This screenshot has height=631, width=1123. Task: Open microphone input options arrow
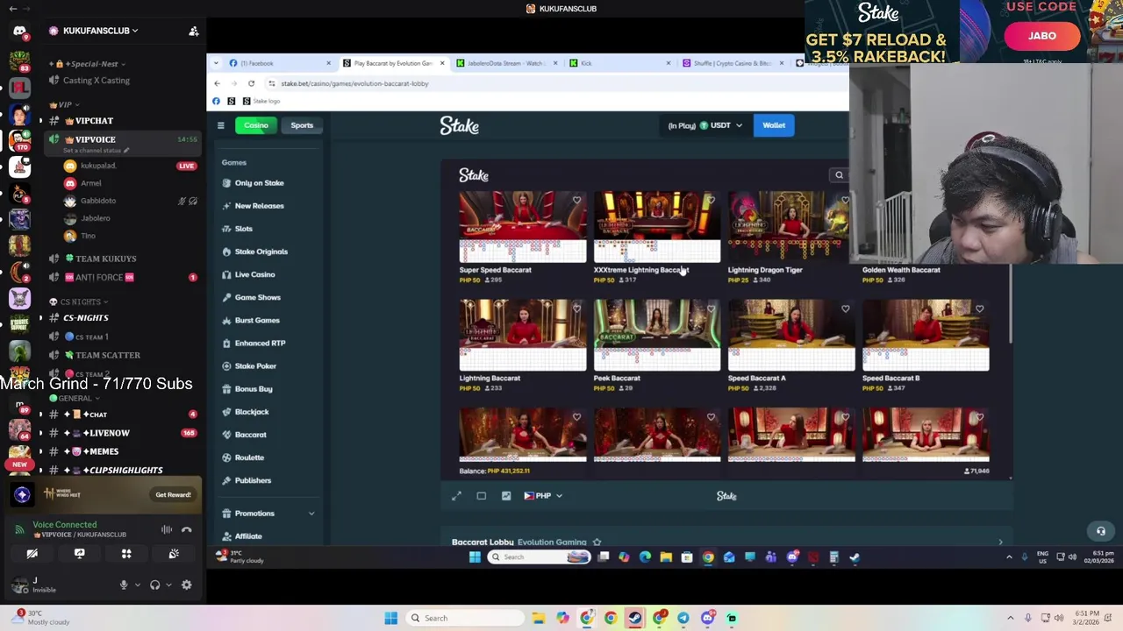click(x=136, y=585)
